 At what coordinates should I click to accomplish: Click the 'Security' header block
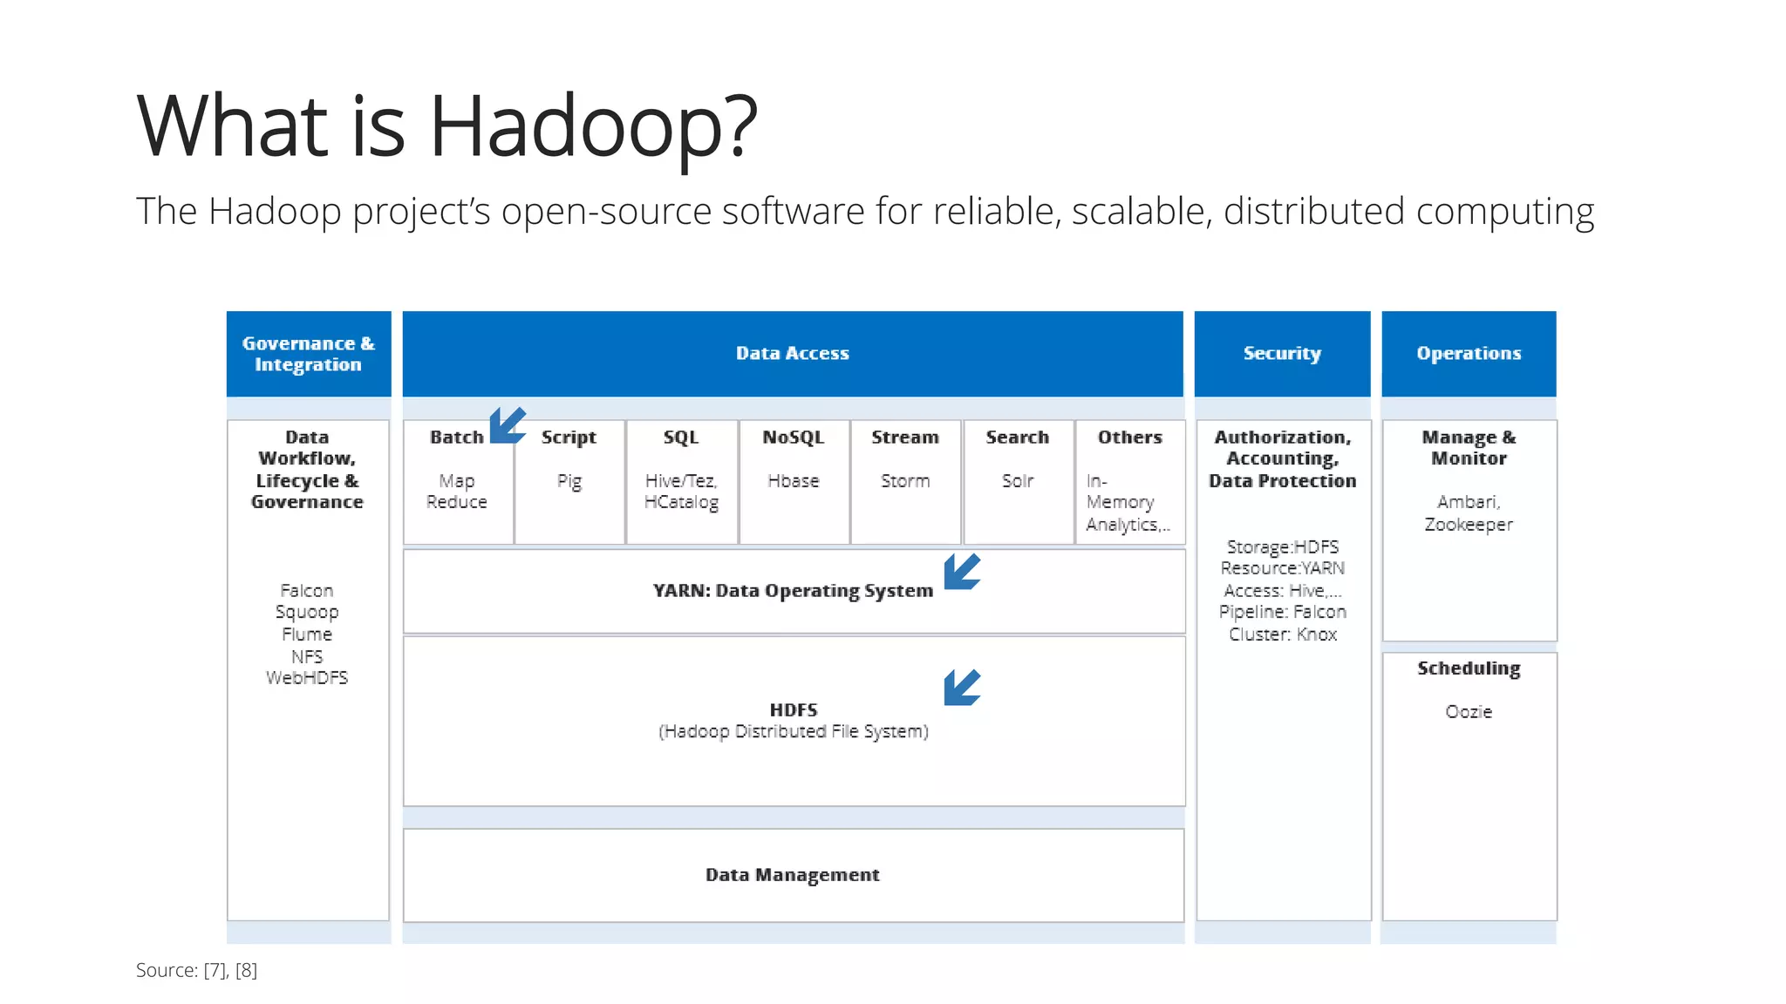pyautogui.click(x=1282, y=354)
